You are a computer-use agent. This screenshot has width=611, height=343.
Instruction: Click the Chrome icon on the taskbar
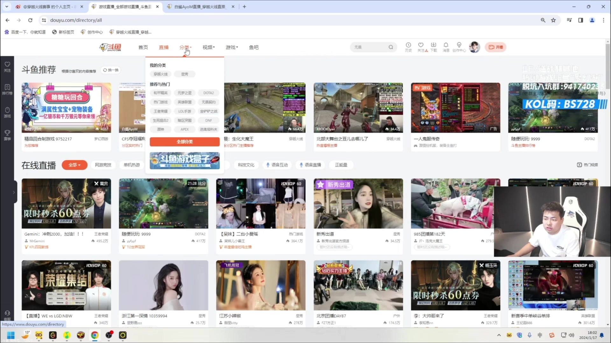pyautogui.click(x=95, y=335)
